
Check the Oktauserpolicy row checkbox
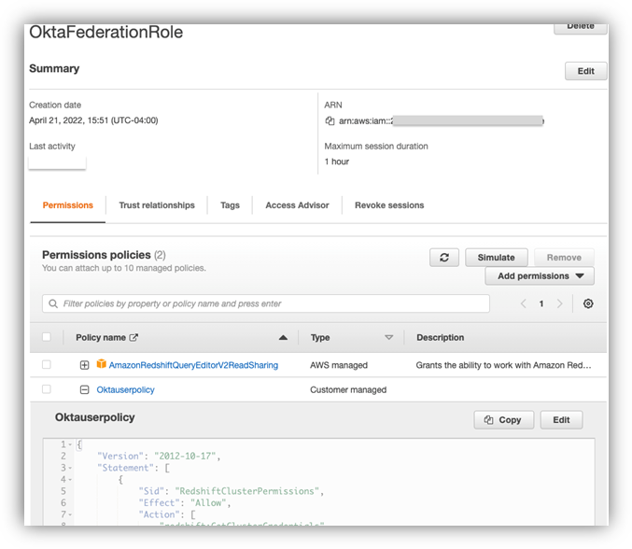pos(47,389)
